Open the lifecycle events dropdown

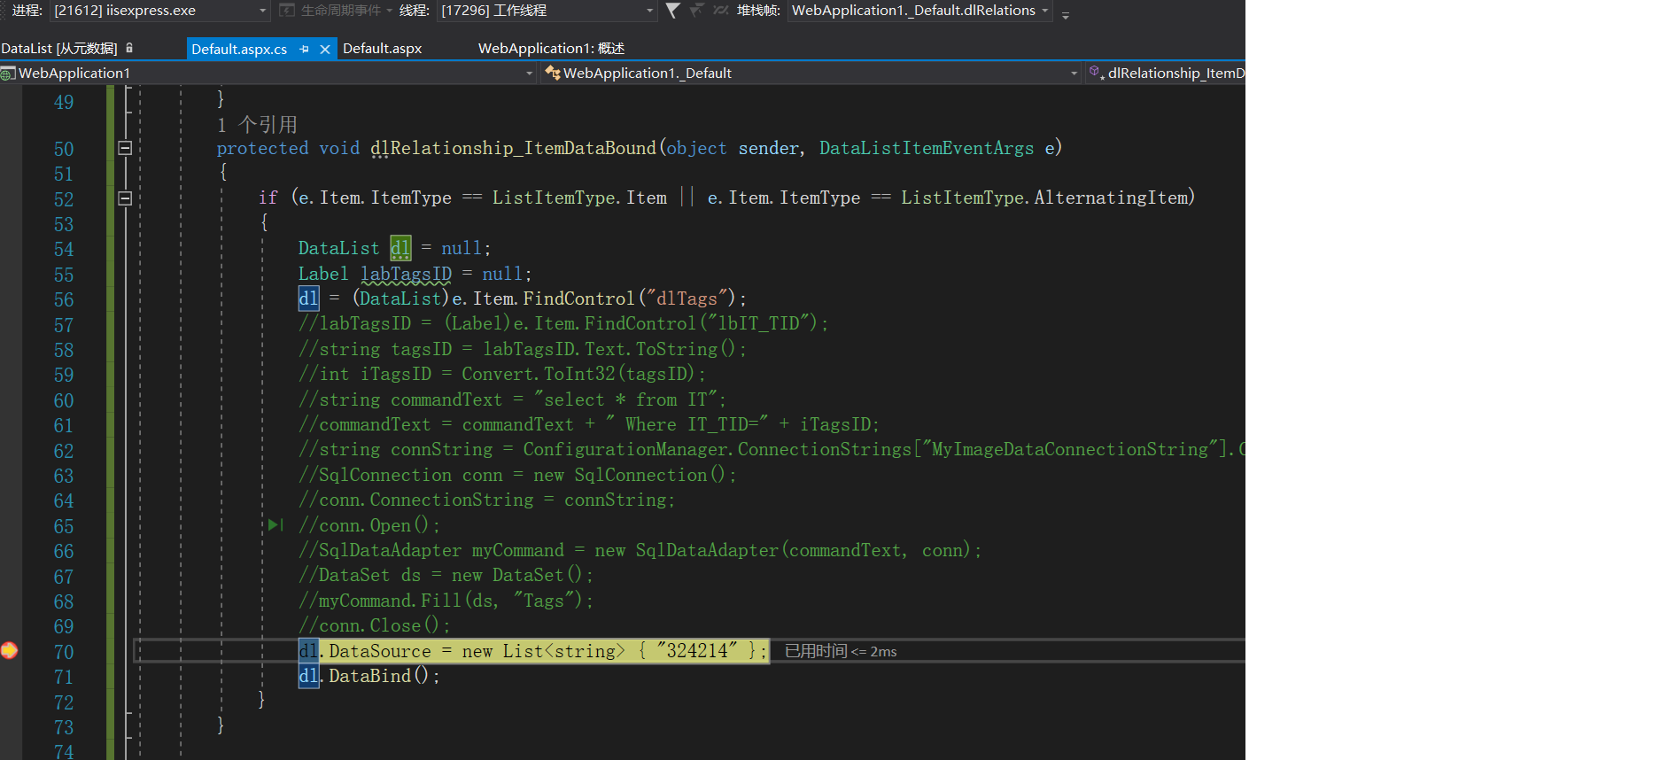click(x=388, y=11)
